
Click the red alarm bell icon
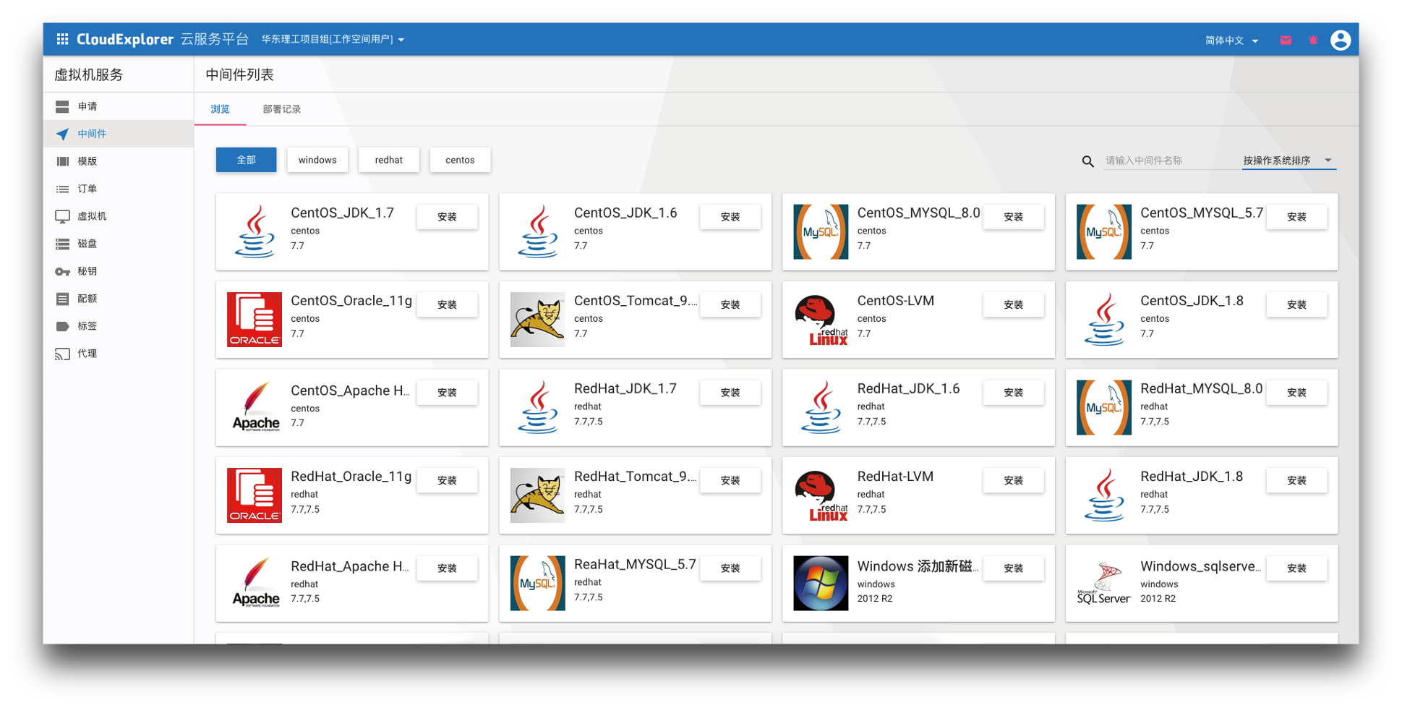point(1313,40)
